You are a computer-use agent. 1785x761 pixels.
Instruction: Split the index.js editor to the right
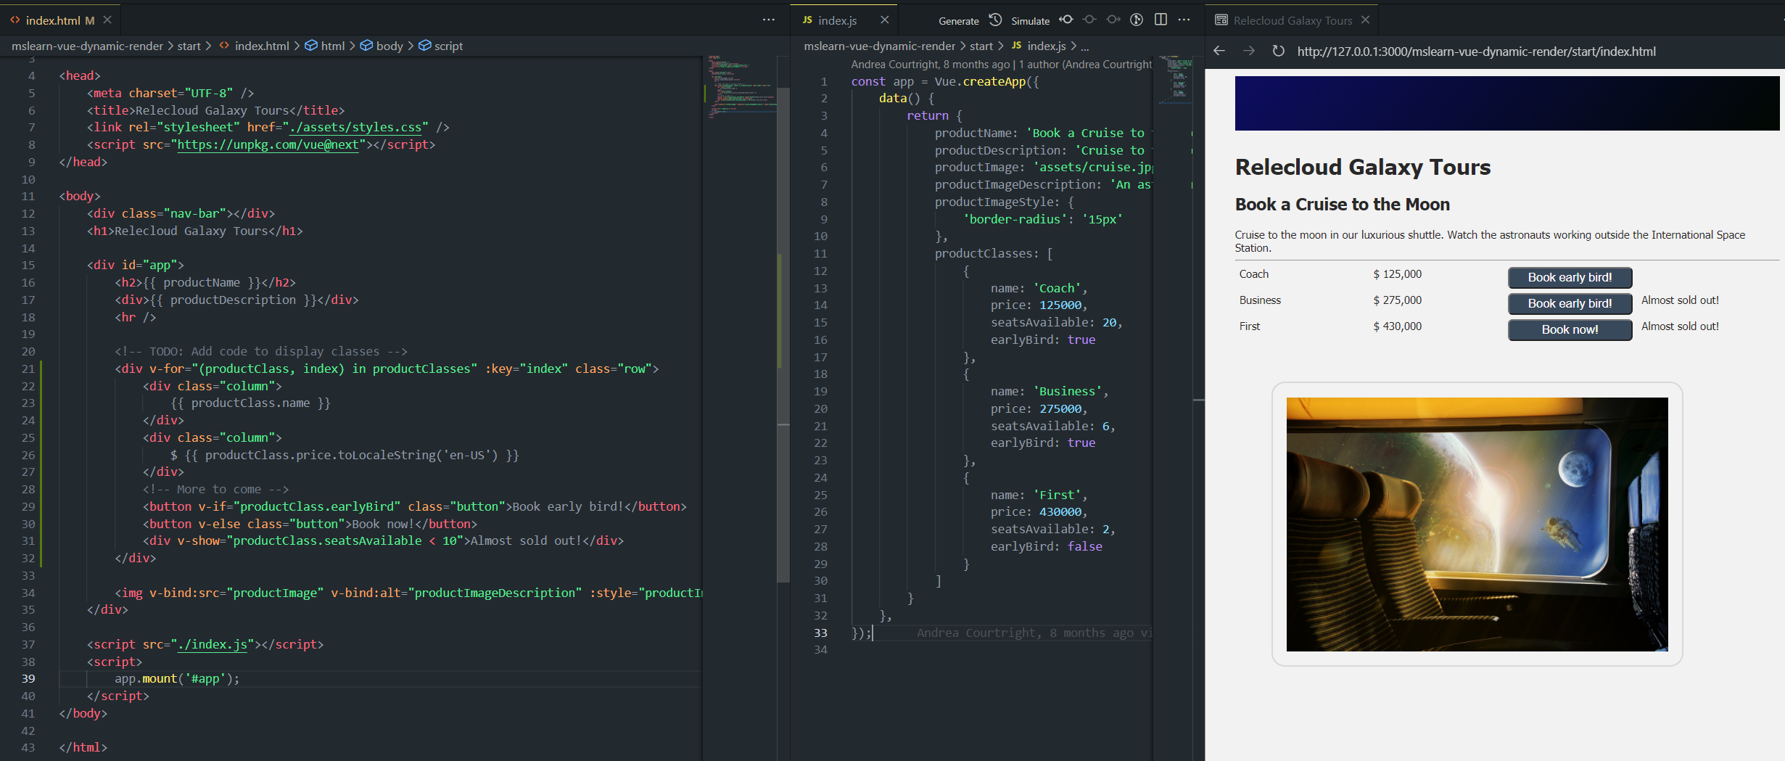point(1161,20)
